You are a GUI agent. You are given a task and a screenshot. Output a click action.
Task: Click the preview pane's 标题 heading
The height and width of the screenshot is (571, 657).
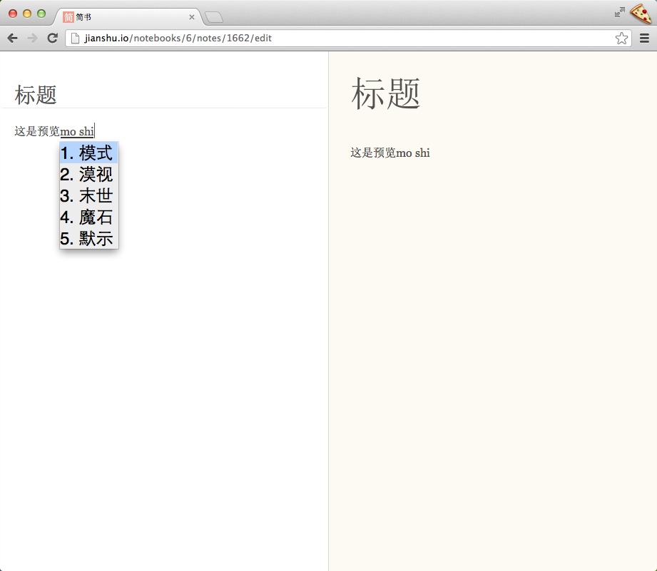point(385,94)
